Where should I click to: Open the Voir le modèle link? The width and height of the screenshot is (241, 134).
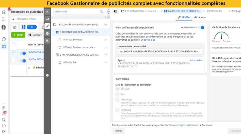click(x=196, y=60)
